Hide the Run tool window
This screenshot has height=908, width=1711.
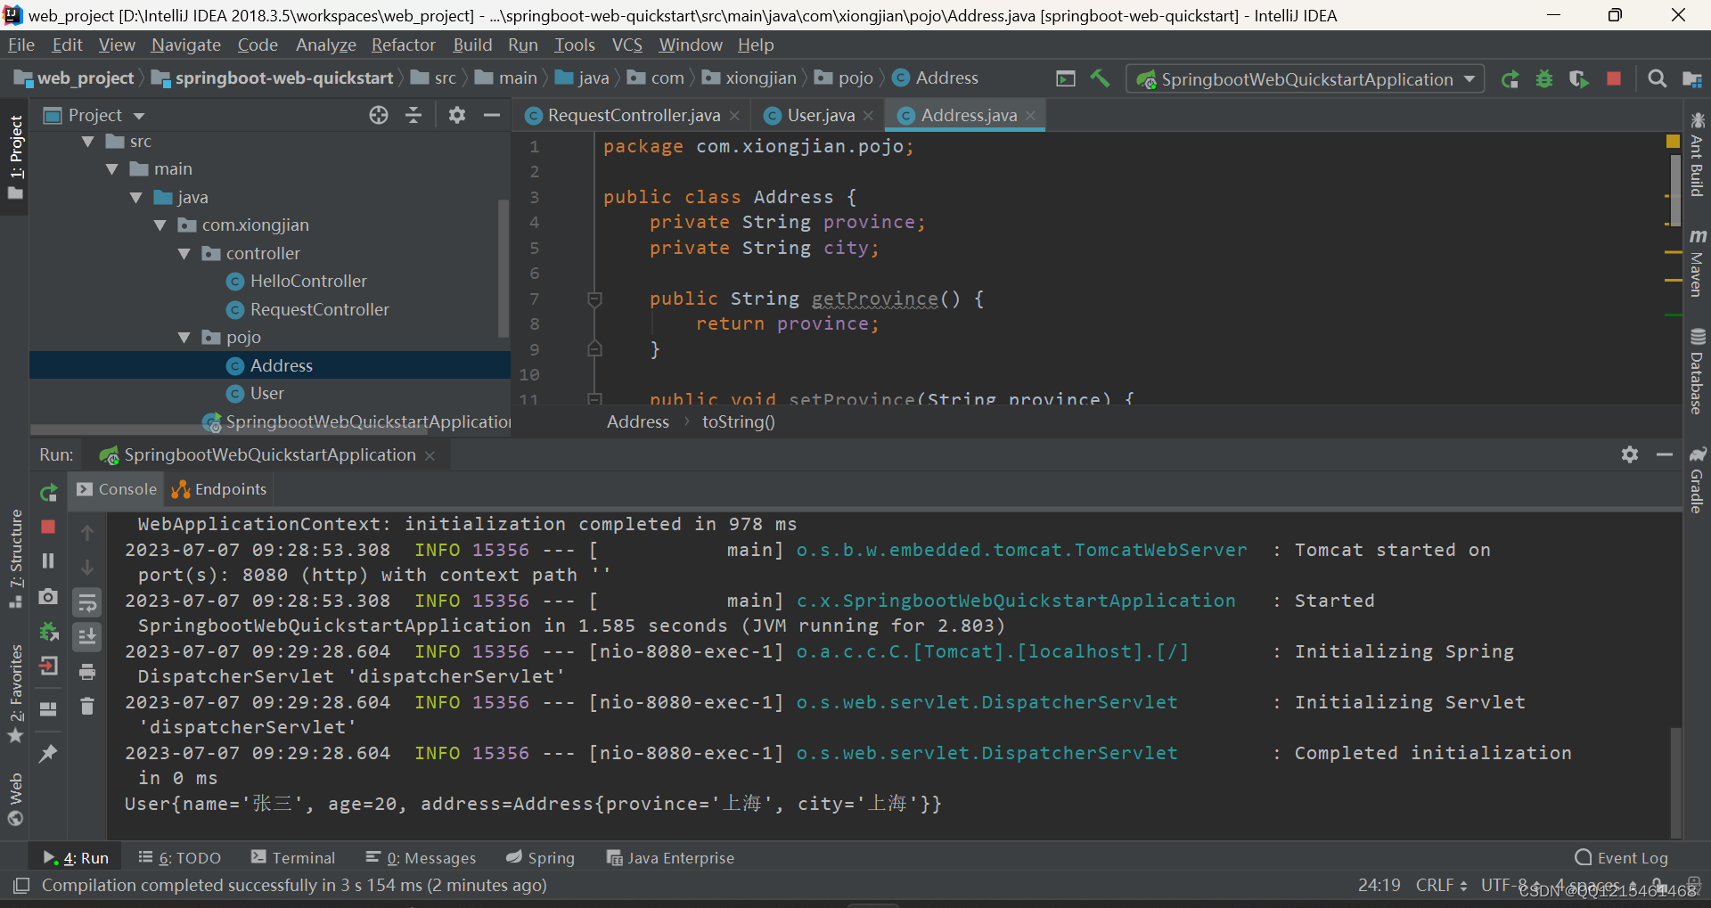click(x=1665, y=454)
